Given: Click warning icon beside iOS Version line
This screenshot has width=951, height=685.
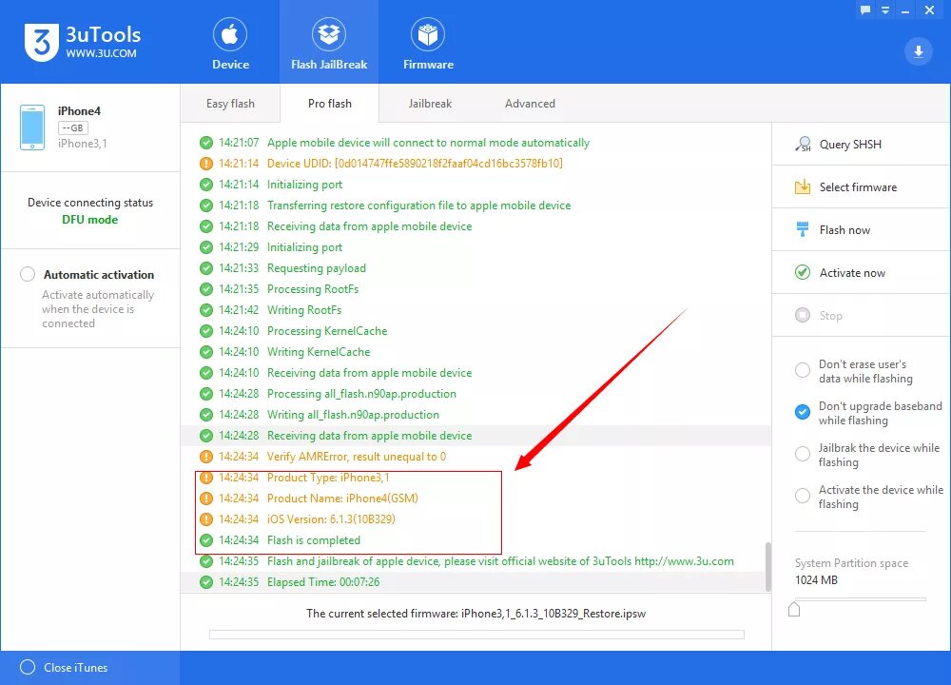Looking at the screenshot, I should coord(206,519).
